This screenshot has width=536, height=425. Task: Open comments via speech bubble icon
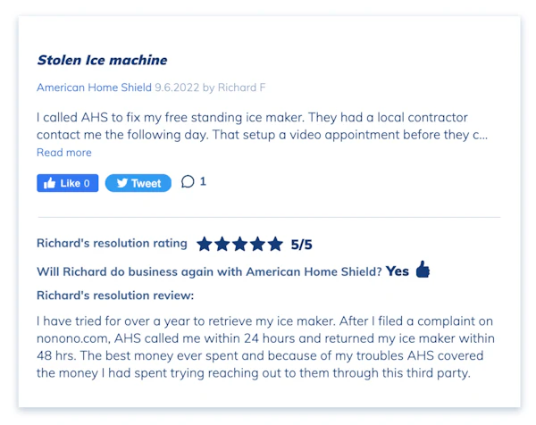[188, 181]
